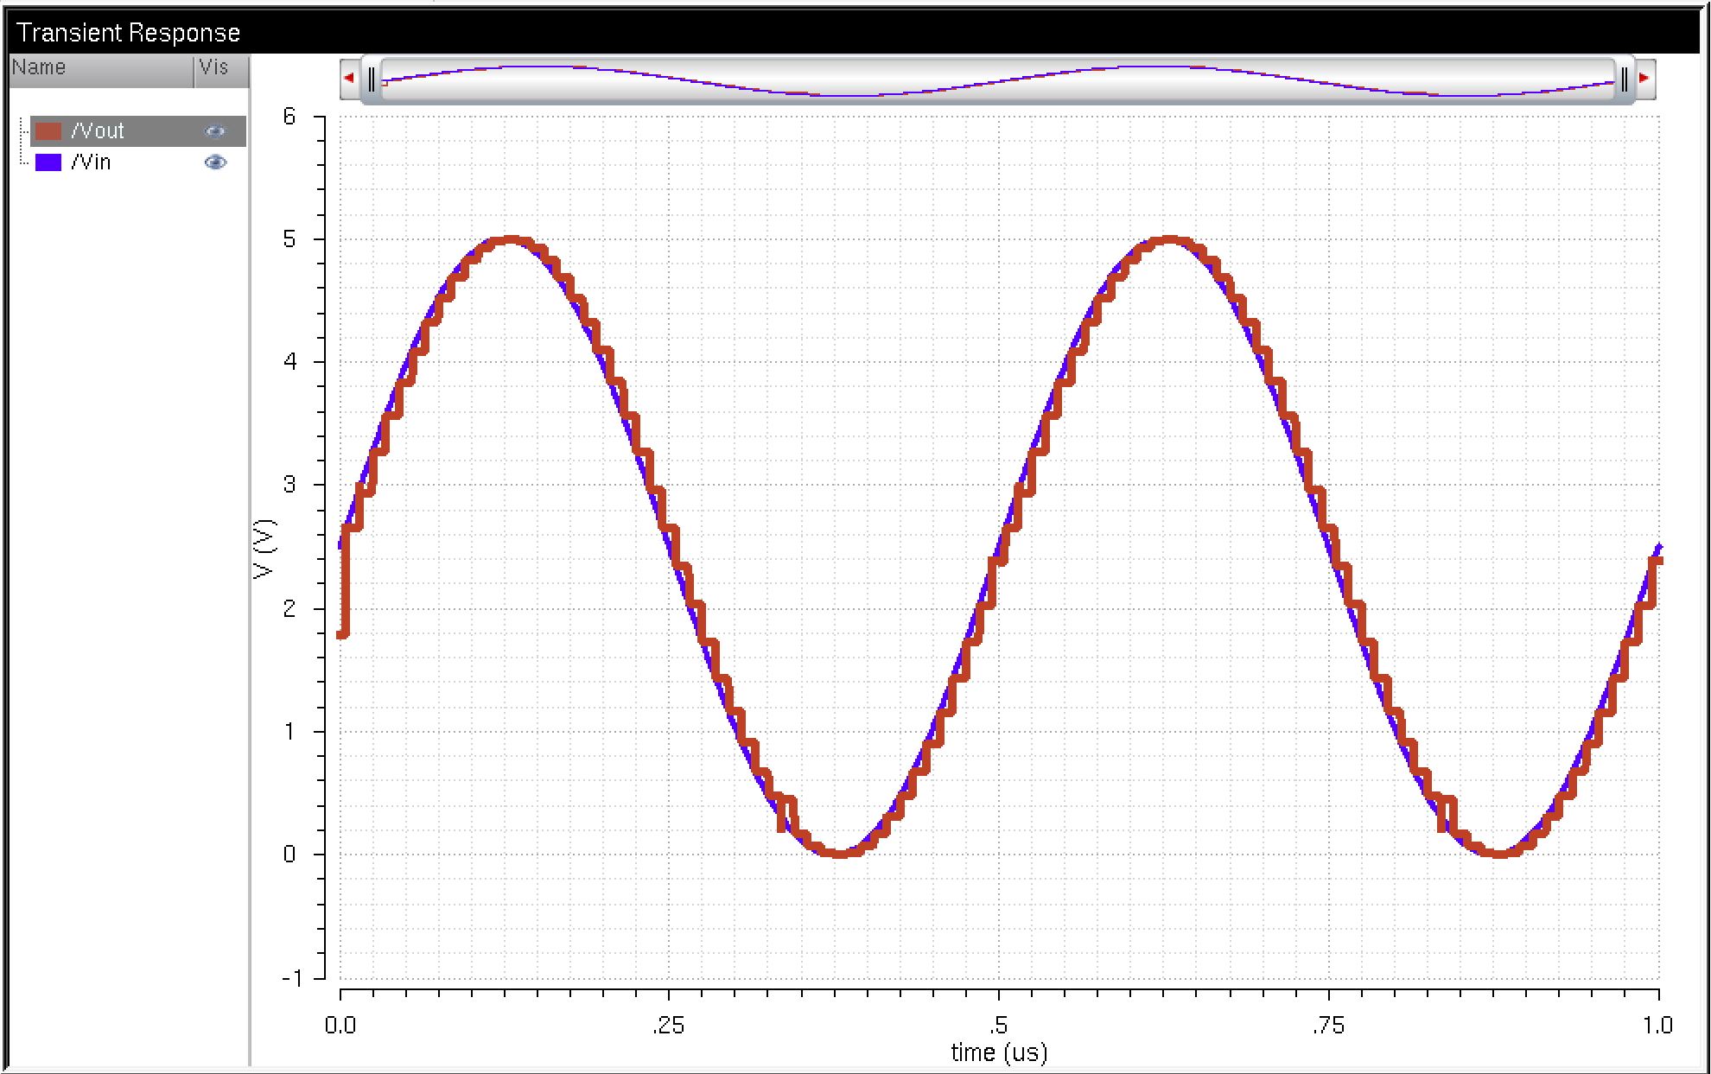This screenshot has width=1711, height=1074.
Task: Click the time (us) x-axis label
Action: pos(999,1052)
